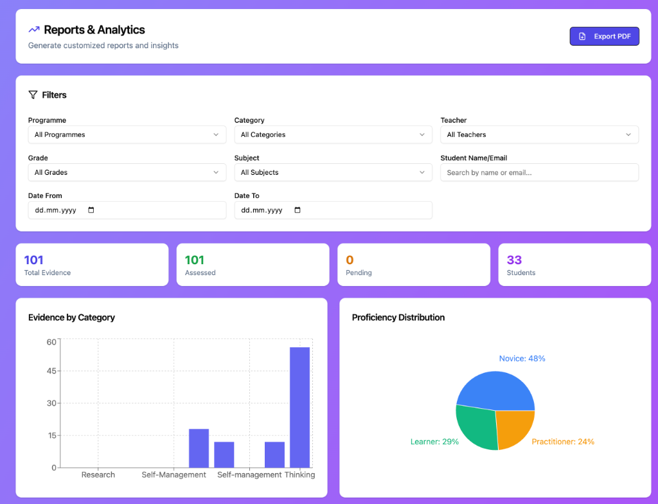Click the 'Research' axis label

pos(98,474)
